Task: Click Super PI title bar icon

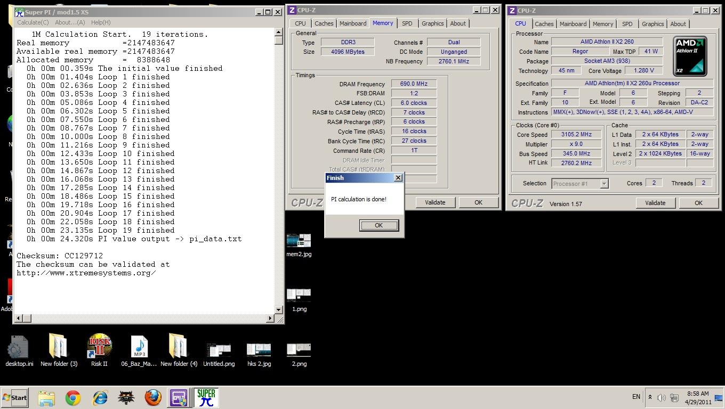Action: [20, 12]
